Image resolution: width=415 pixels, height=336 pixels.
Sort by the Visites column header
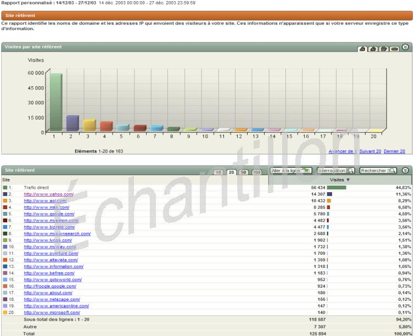340,180
